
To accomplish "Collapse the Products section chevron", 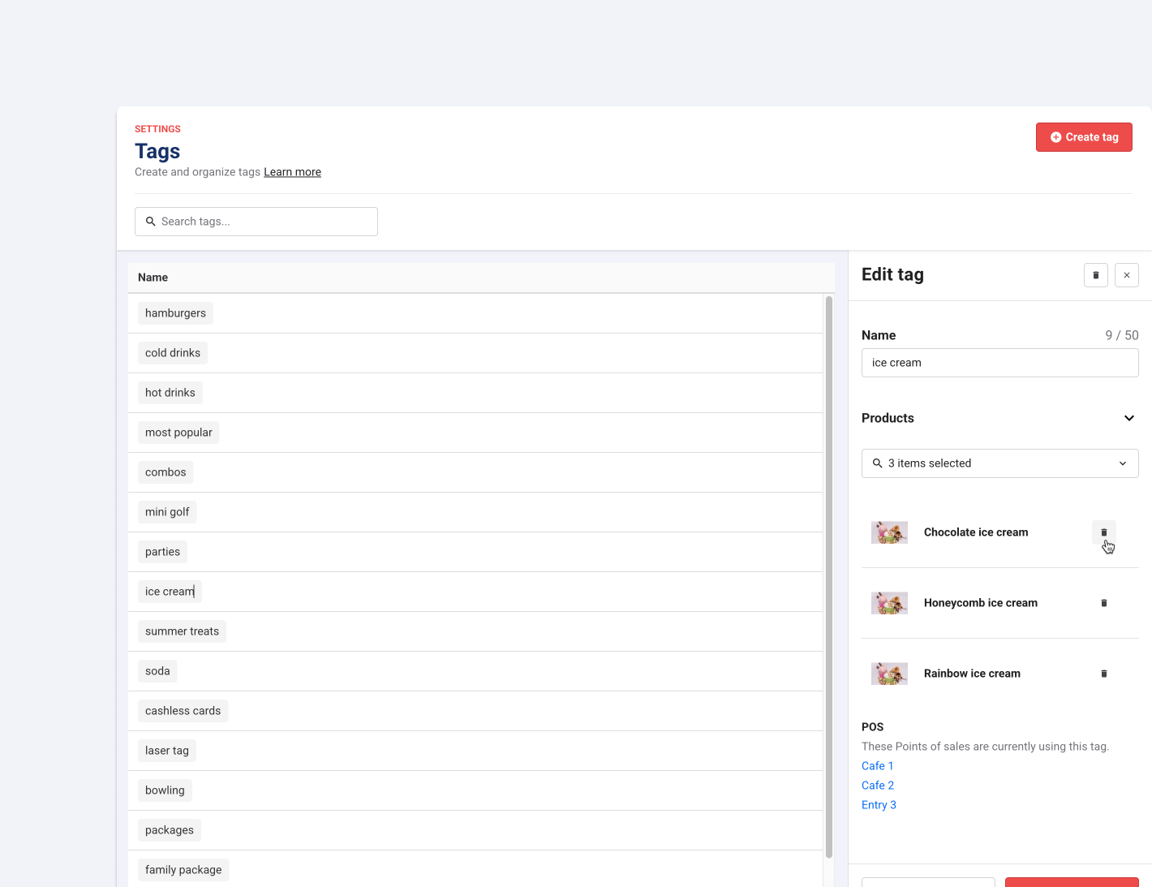I will pyautogui.click(x=1128, y=418).
